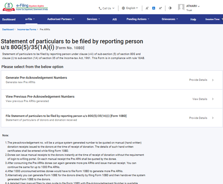Open the Authorised Partners menu
223x184 pixels.
pyautogui.click(x=61, y=19)
